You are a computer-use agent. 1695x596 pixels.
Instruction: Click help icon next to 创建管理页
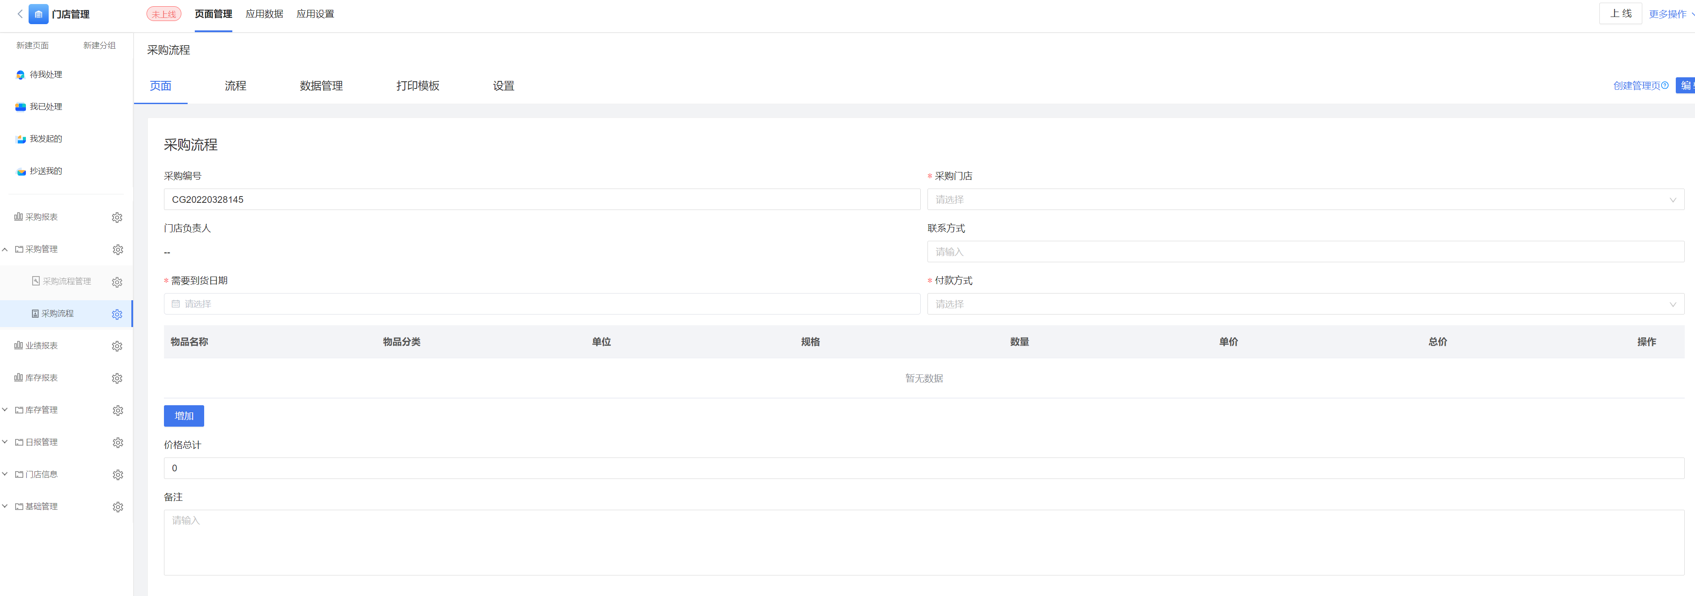(x=1665, y=85)
